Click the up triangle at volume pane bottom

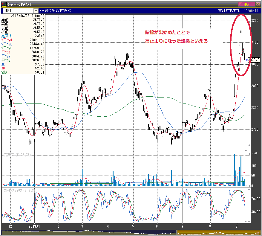246,186
